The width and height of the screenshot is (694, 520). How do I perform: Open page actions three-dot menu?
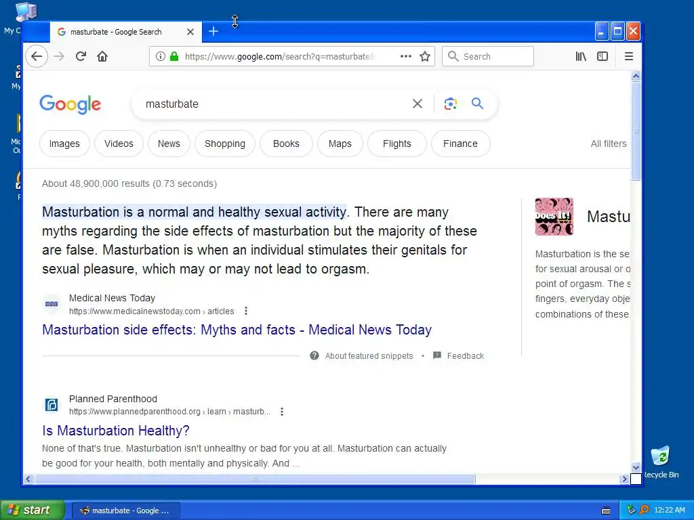405,56
